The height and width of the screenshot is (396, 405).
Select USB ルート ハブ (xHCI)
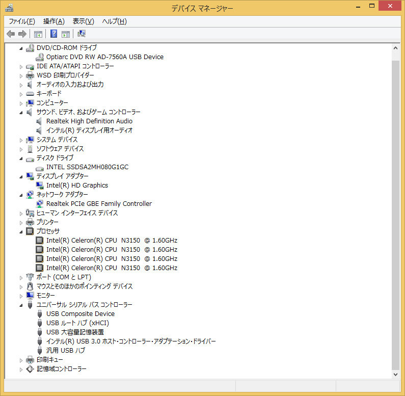pos(78,323)
